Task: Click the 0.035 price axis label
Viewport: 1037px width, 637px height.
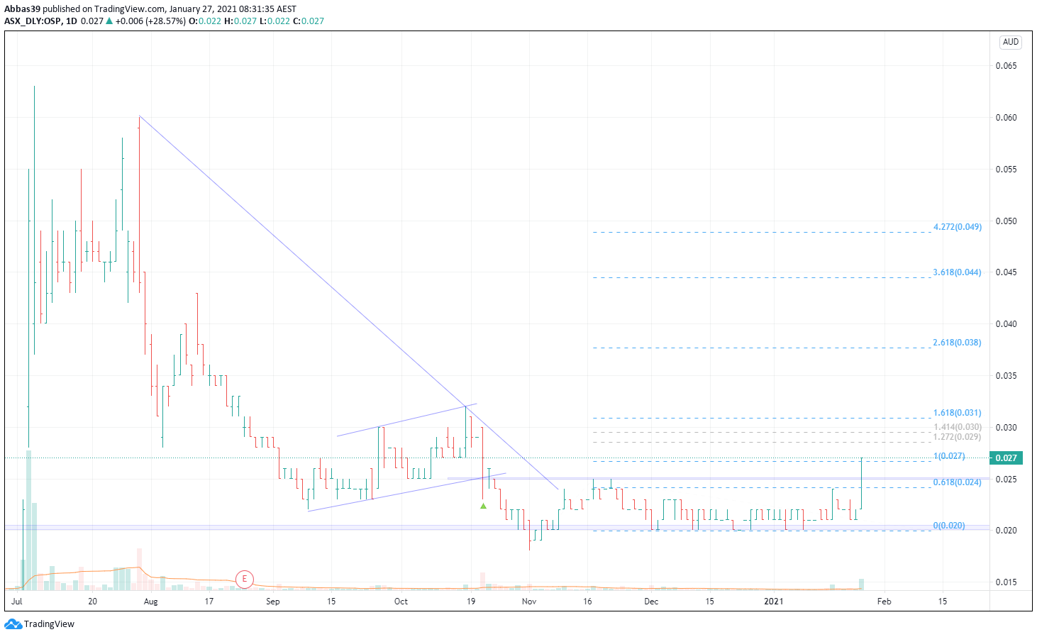Action: 1006,376
